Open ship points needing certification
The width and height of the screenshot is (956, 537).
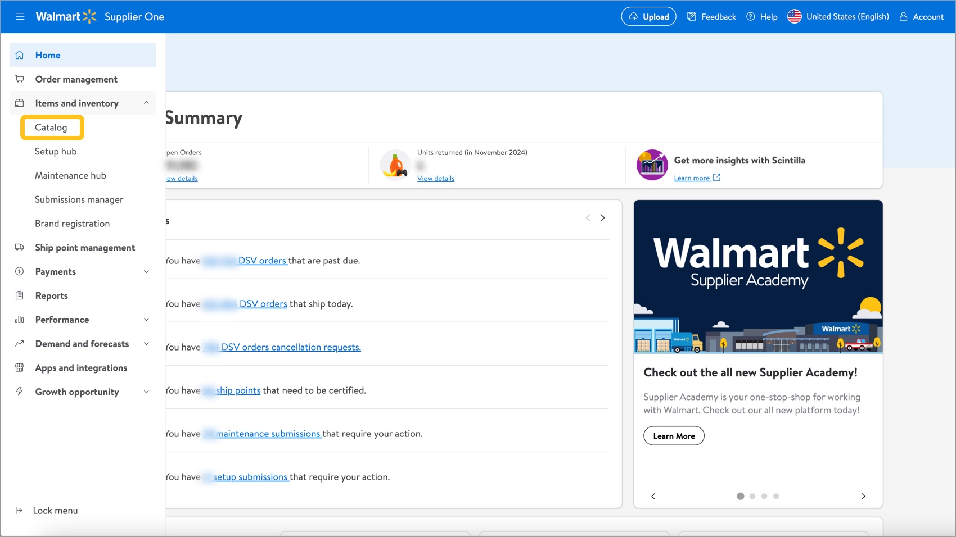pos(232,390)
